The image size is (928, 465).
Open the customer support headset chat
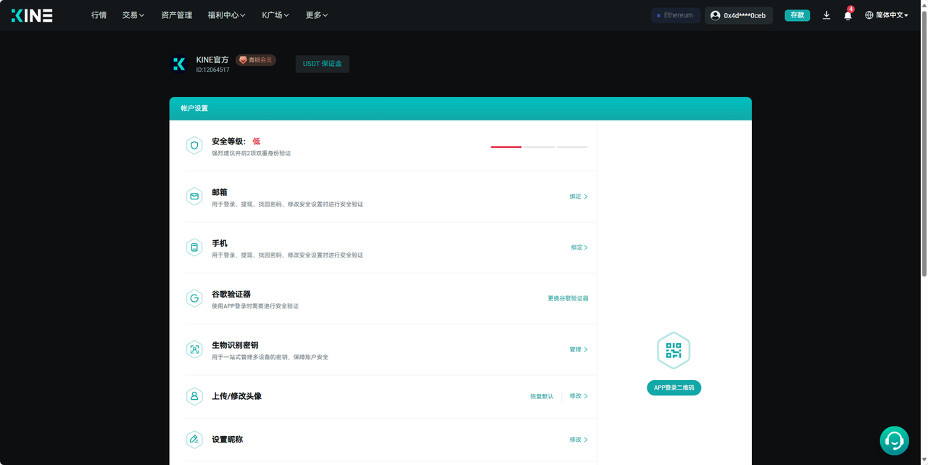[894, 440]
